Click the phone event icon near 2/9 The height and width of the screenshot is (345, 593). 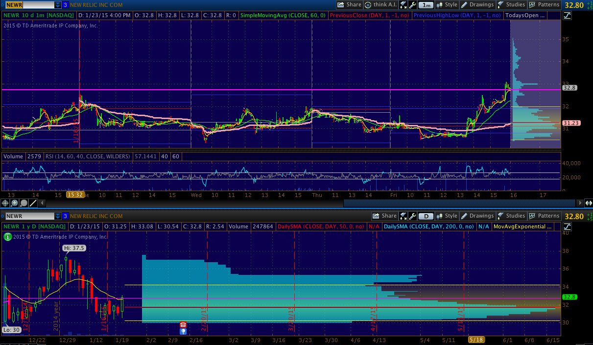183,324
